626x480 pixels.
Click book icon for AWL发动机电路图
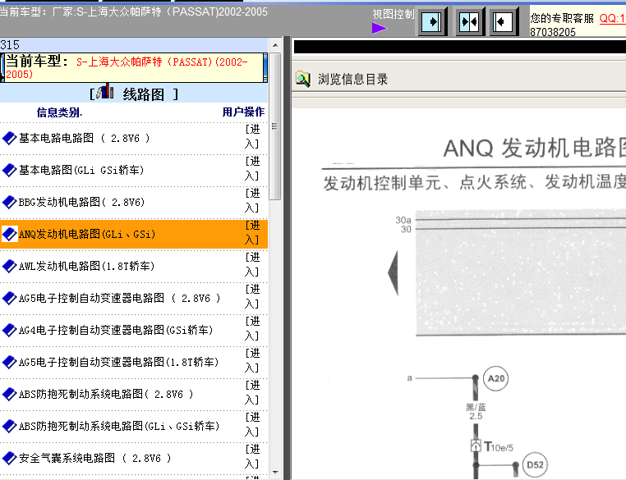[9, 266]
